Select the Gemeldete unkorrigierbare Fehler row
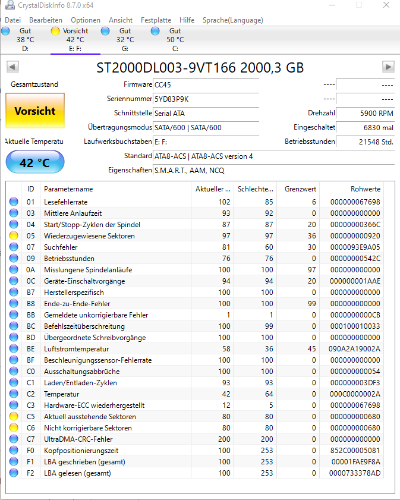Image resolution: width=400 pixels, height=500 pixels. (195, 315)
